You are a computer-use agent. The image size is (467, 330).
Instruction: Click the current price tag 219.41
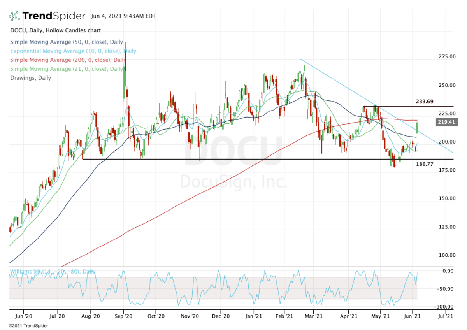[x=447, y=123]
